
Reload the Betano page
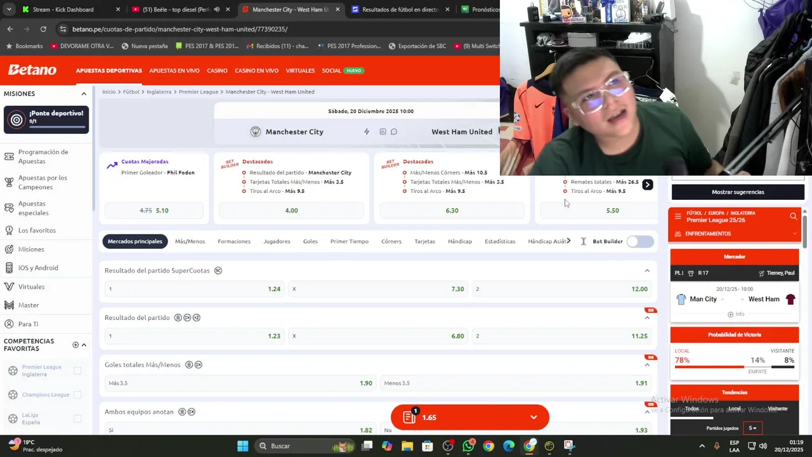click(43, 29)
